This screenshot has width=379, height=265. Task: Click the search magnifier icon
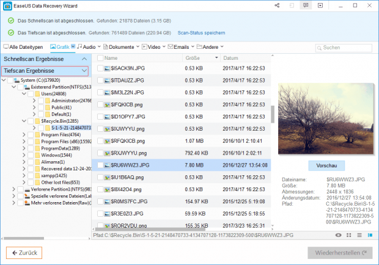click(319, 48)
